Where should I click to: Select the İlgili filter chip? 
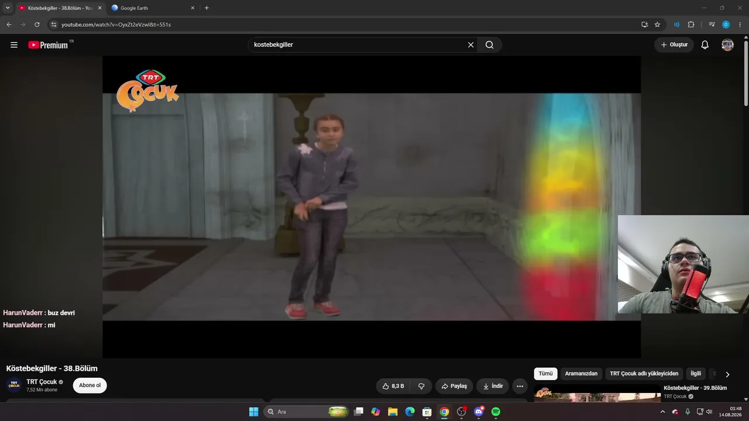pos(696,374)
